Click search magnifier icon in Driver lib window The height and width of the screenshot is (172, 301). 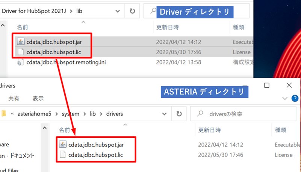[x=153, y=11]
